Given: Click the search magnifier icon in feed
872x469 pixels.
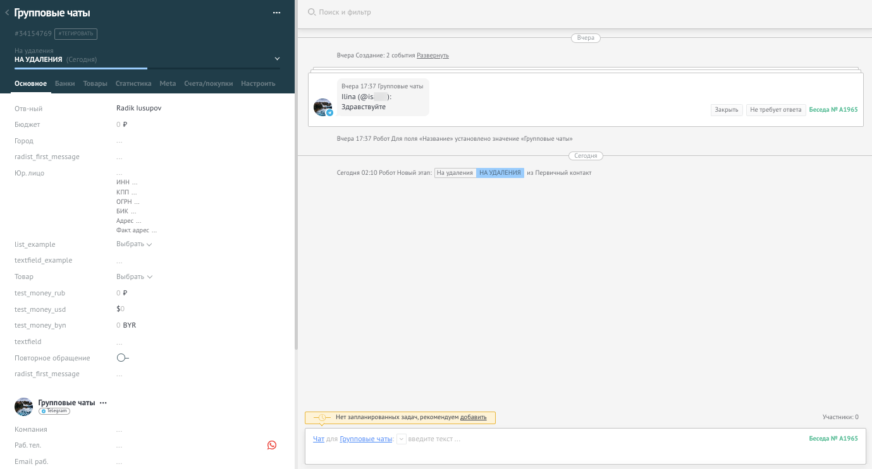Looking at the screenshot, I should 311,12.
